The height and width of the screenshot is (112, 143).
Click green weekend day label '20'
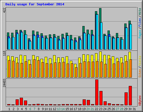[88, 109]
